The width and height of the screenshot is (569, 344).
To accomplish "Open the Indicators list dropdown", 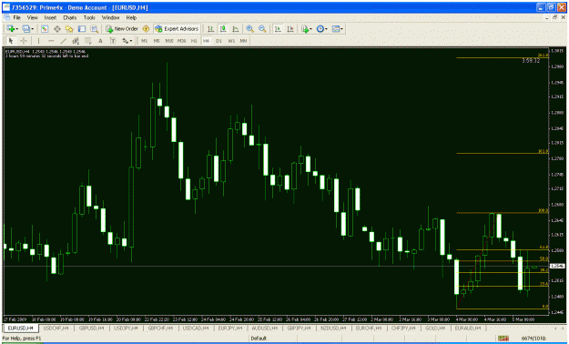I will (306, 29).
